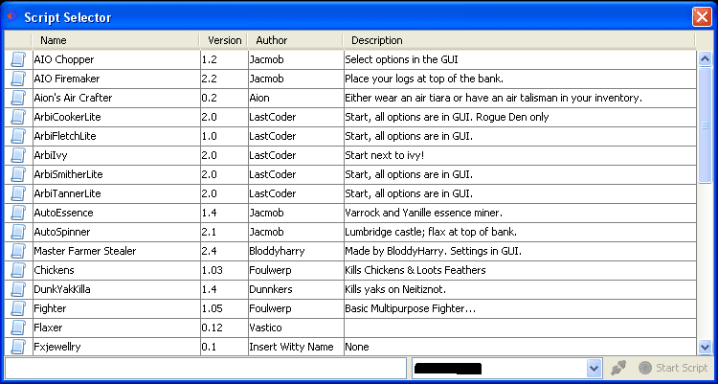
Task: Click the scrollbar up arrow
Action: 705,58
